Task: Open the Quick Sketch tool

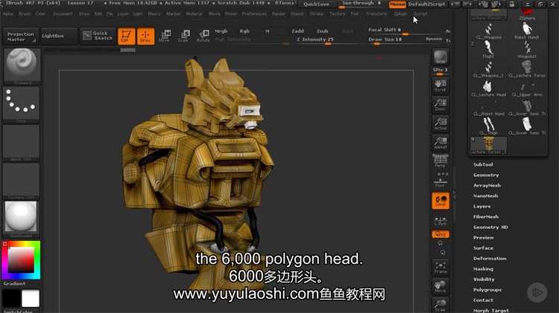Action: (98, 36)
